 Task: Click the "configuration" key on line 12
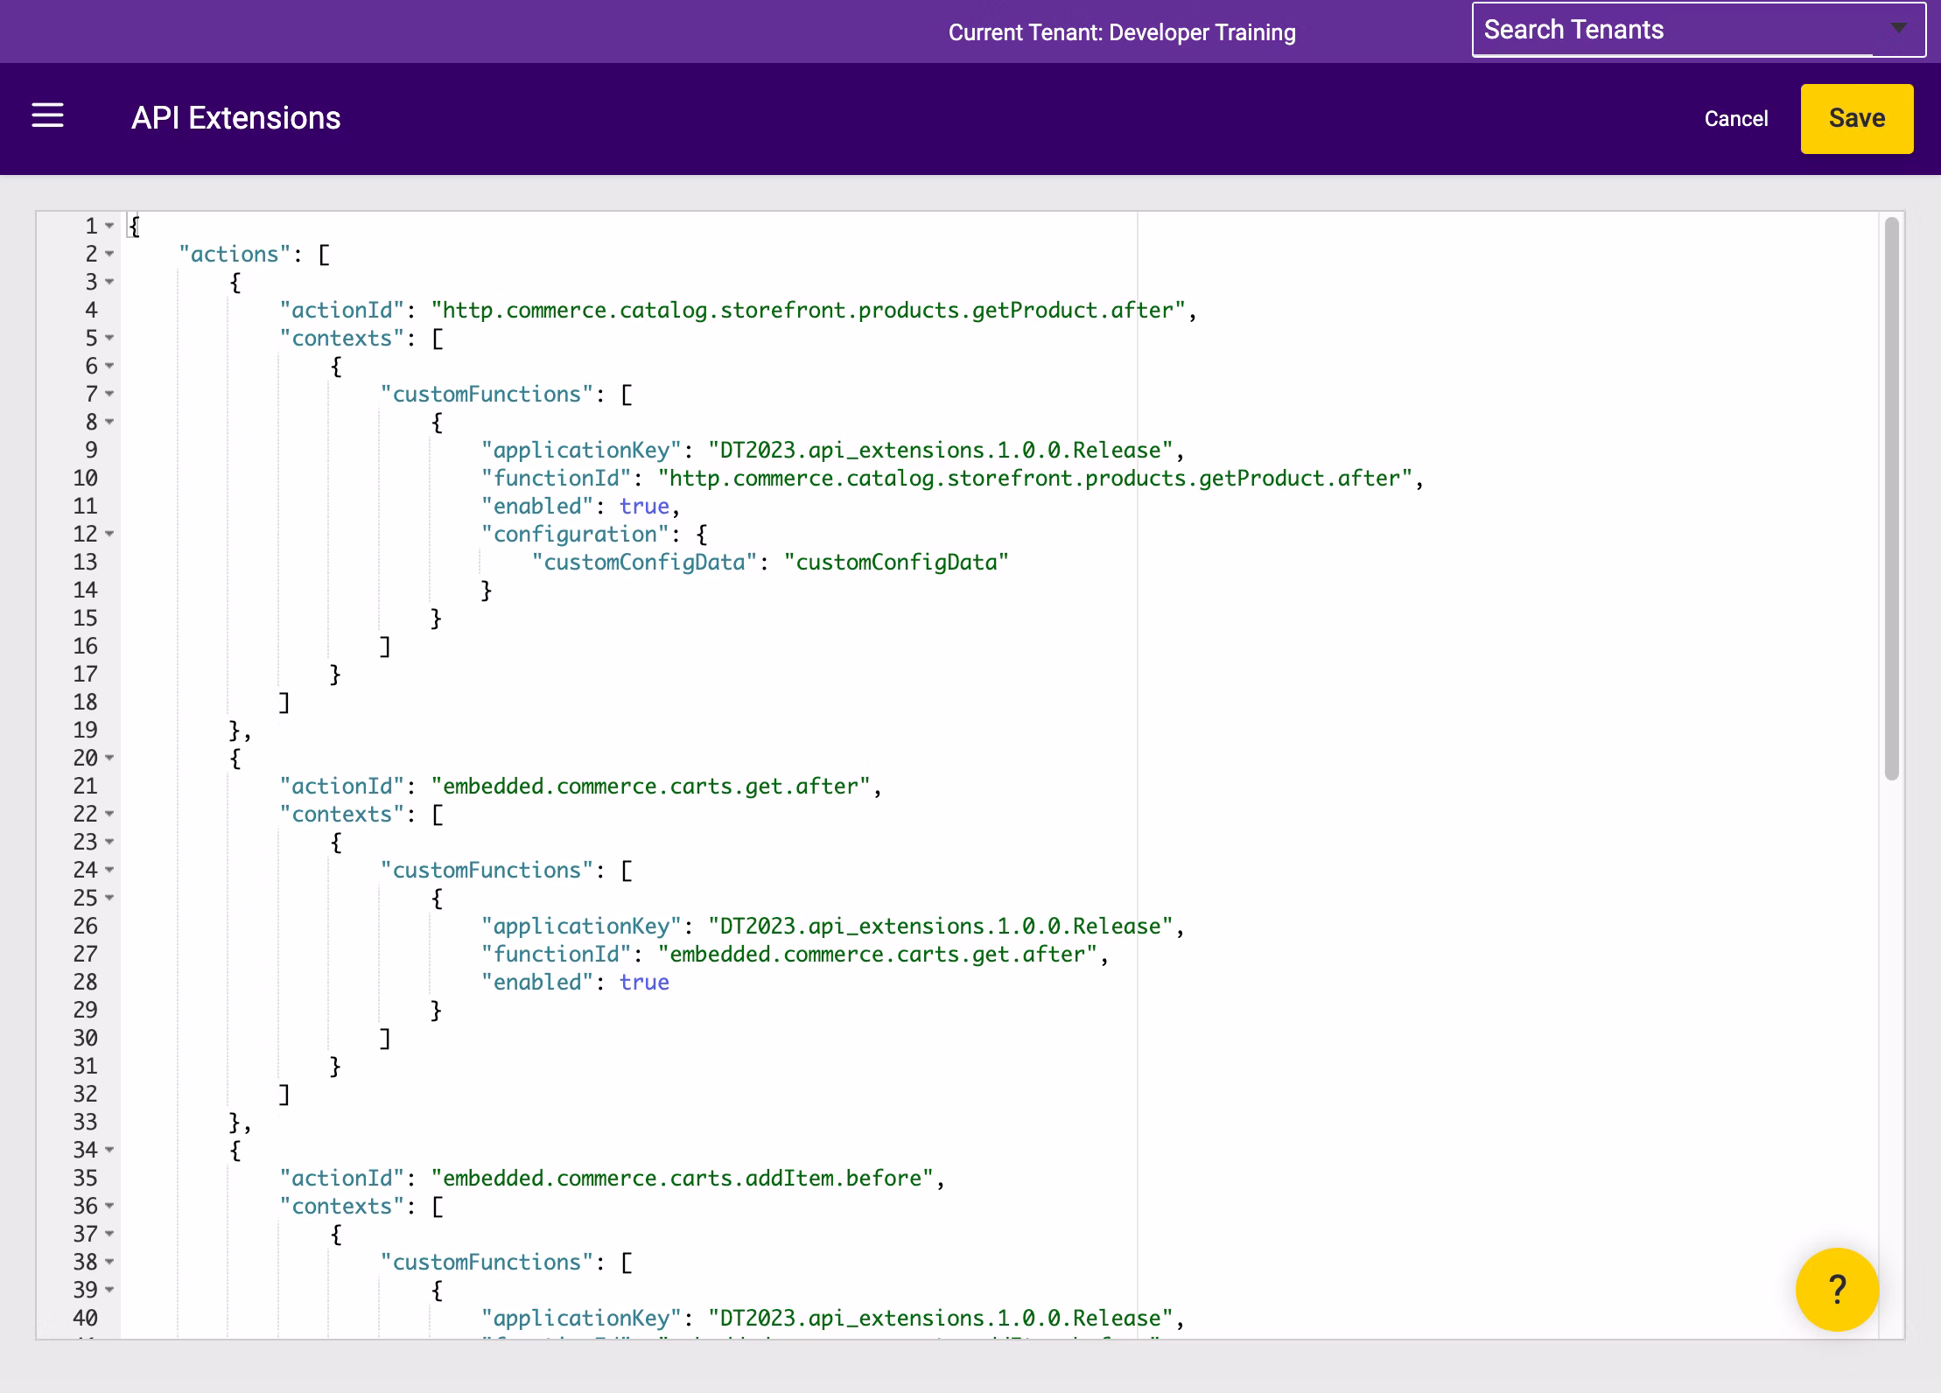point(575,535)
